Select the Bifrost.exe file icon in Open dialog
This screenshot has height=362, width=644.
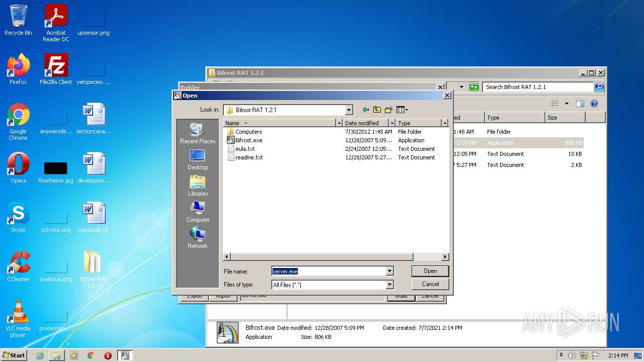click(230, 140)
